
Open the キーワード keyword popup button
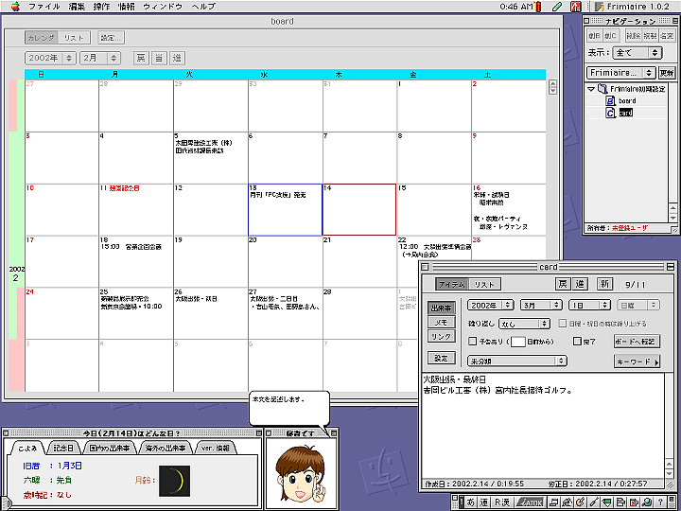click(x=637, y=361)
